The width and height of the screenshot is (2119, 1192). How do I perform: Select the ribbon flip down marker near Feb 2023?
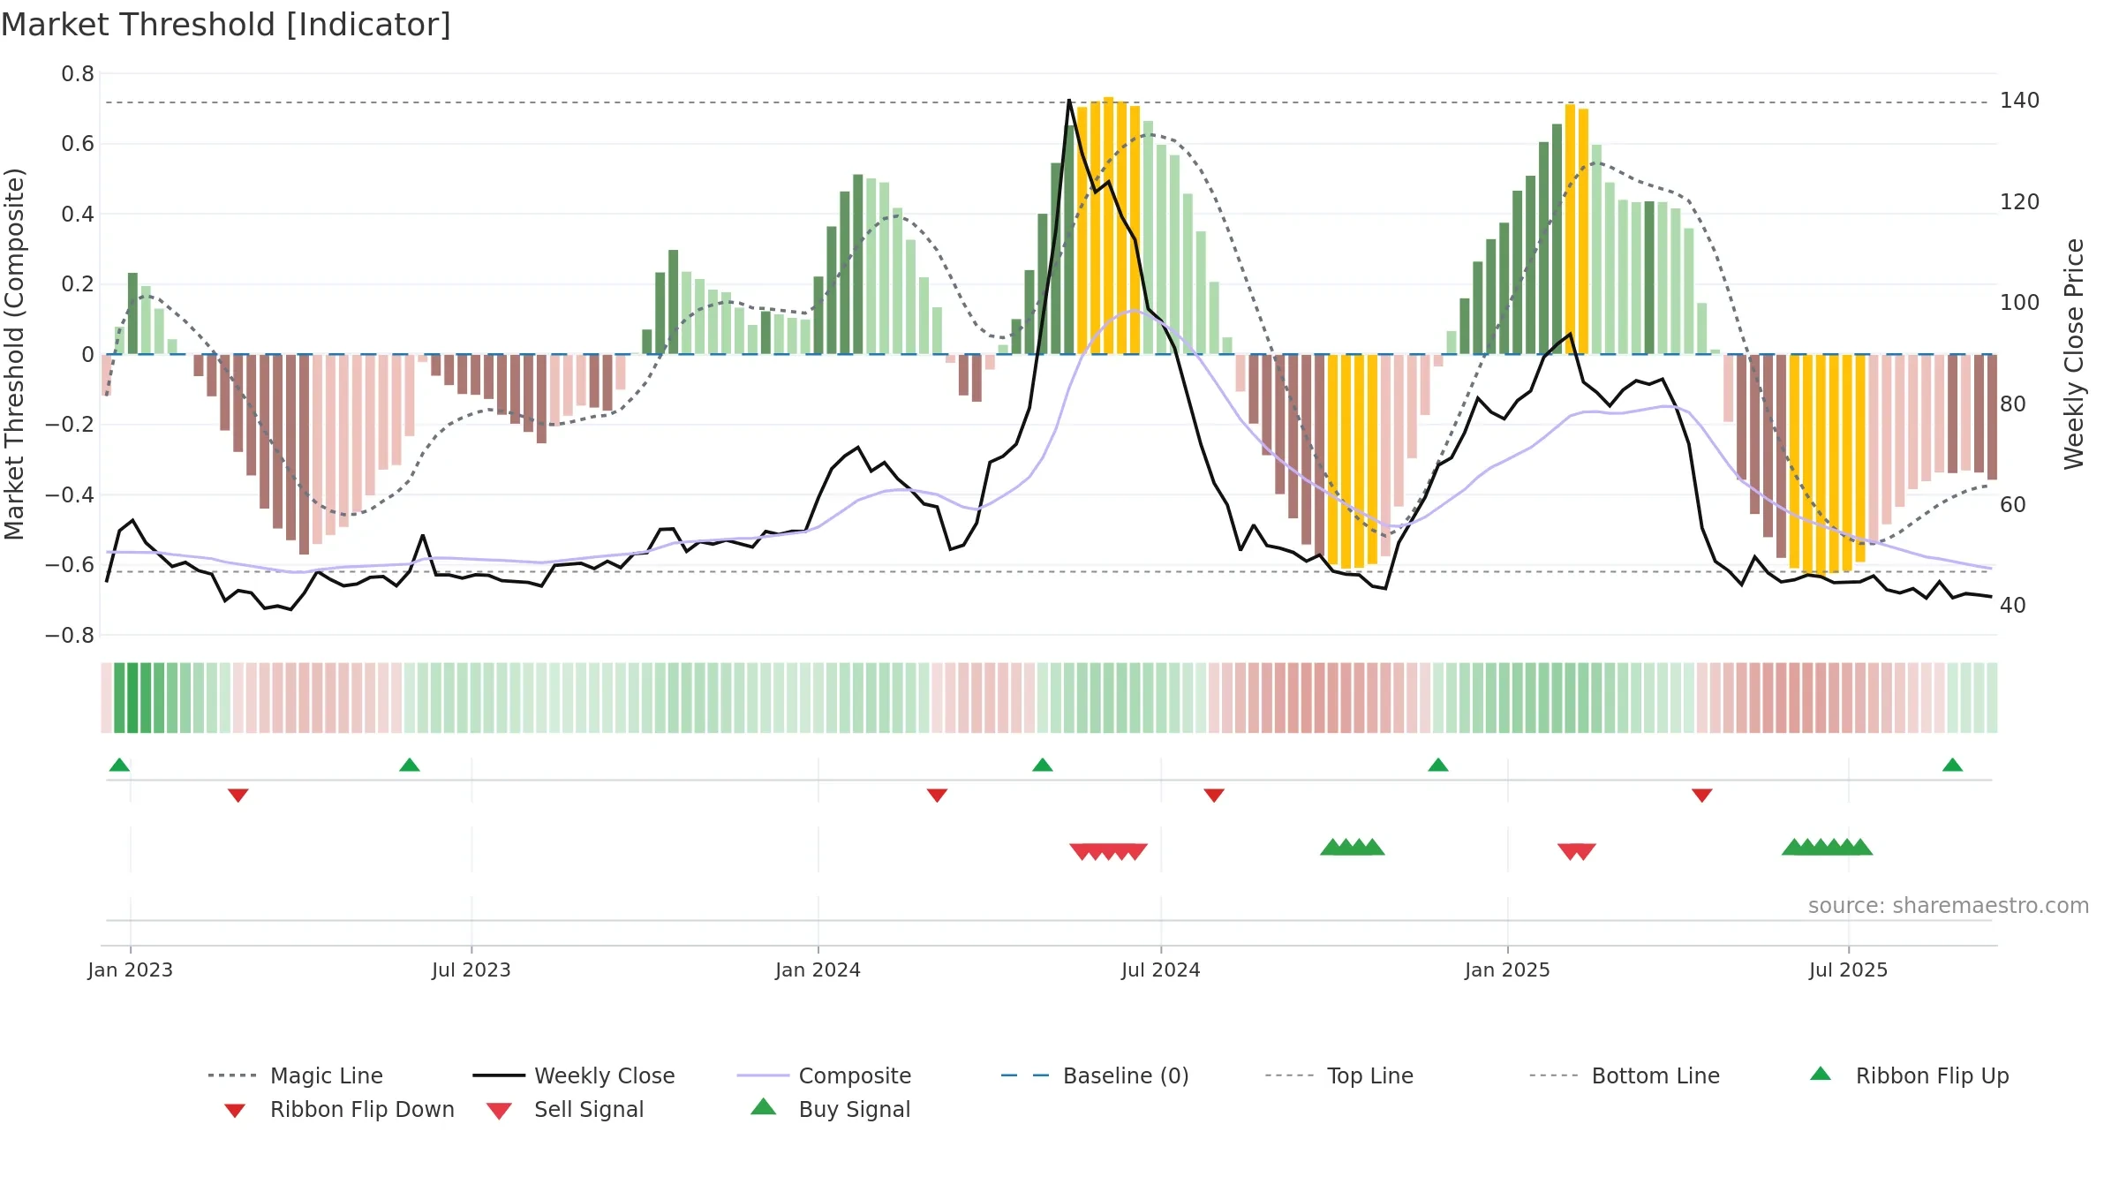click(238, 795)
